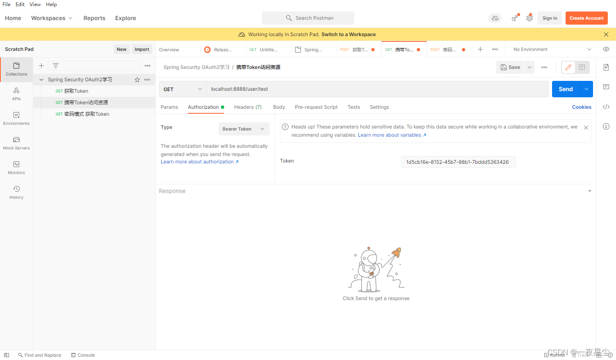Open the History sidebar panel
Viewport: 616px width, 360px height.
16,193
